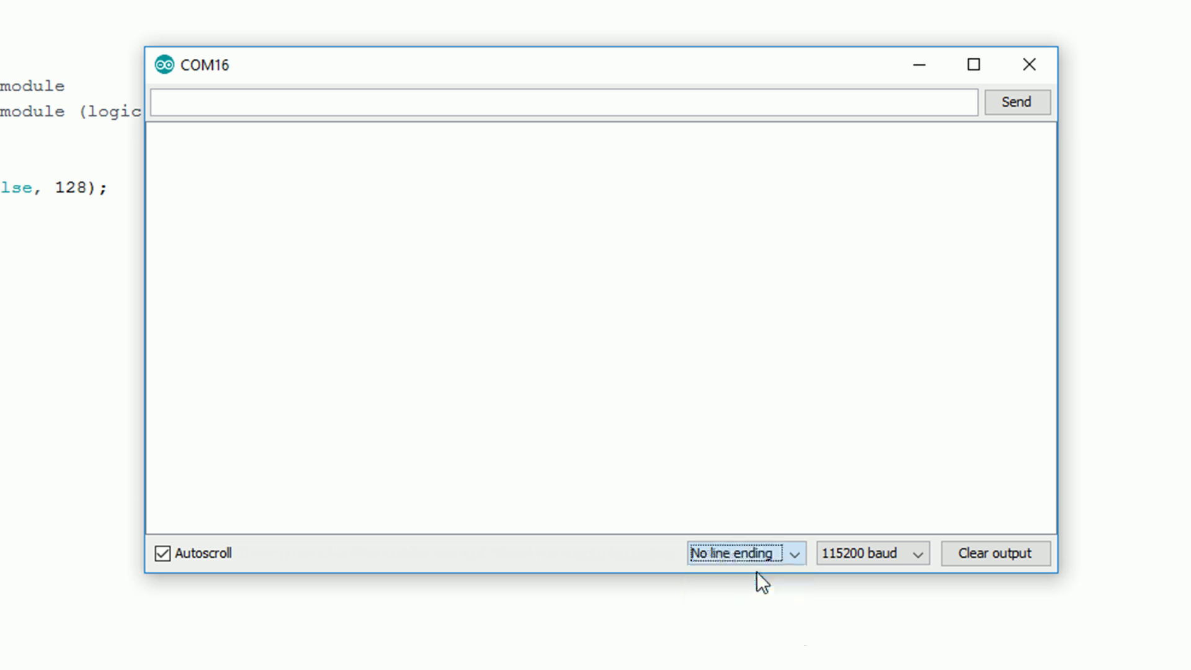
Task: Click the serial message input field
Action: click(x=563, y=102)
